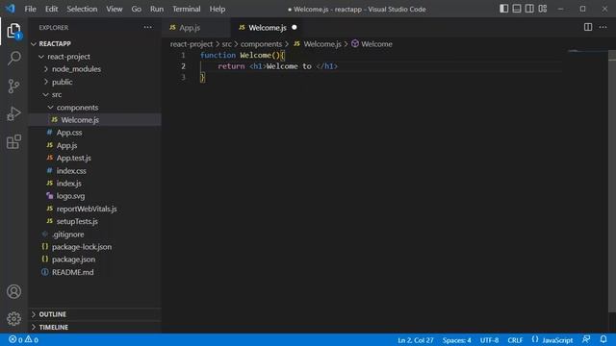This screenshot has height=346, width=616.
Task: Select the Welcome.js editor tab
Action: pos(268,28)
